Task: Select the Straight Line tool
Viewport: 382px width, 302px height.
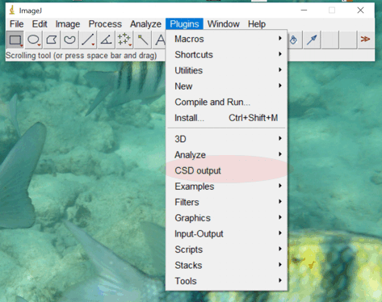Action: pyautogui.click(x=88, y=40)
